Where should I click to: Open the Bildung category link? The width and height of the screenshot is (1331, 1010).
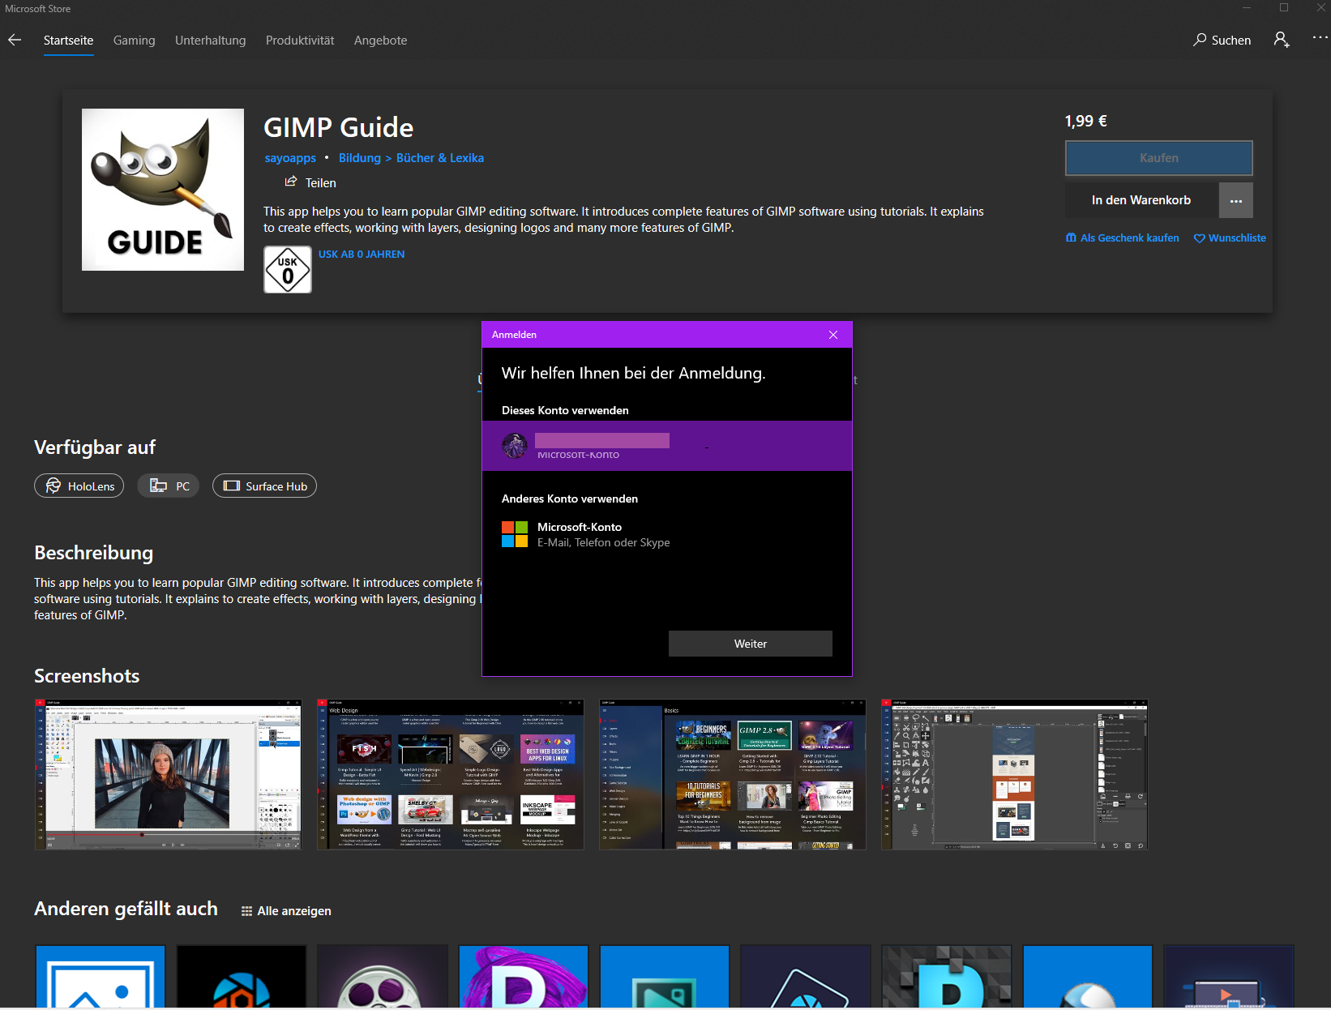360,158
